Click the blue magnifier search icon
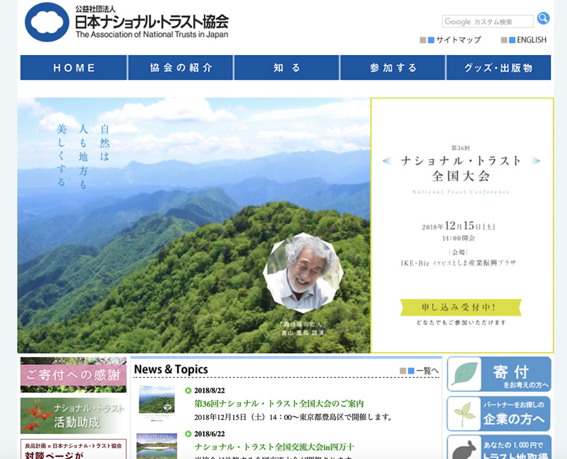 (543, 18)
